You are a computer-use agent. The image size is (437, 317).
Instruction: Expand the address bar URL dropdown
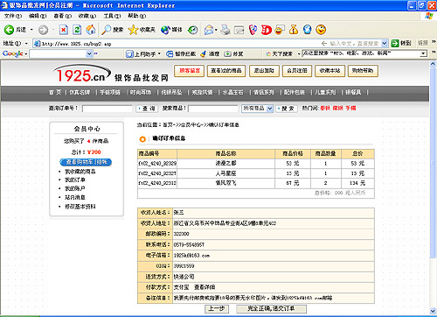(385, 44)
